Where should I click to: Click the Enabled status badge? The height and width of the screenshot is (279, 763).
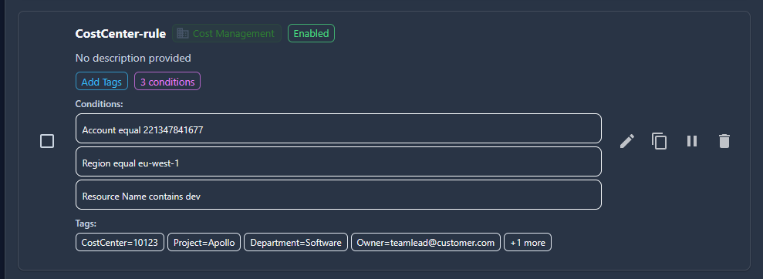tap(311, 34)
